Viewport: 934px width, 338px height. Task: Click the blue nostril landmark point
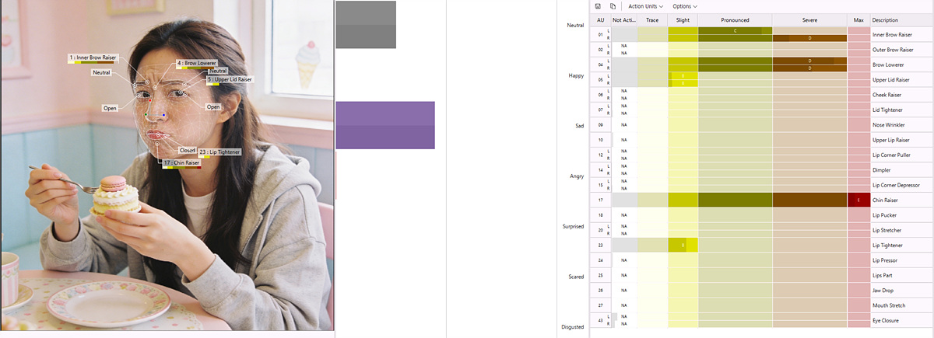click(163, 115)
